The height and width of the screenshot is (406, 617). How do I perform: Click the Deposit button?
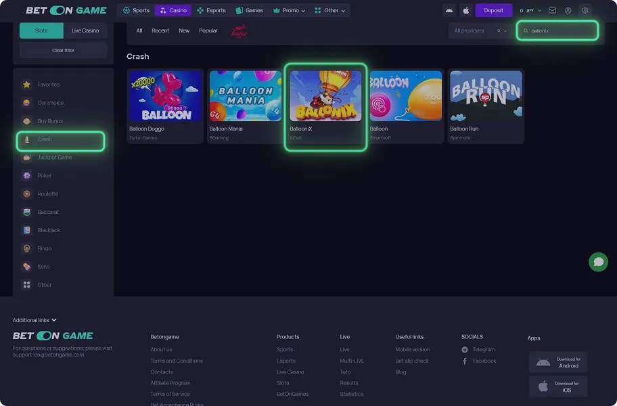click(493, 10)
